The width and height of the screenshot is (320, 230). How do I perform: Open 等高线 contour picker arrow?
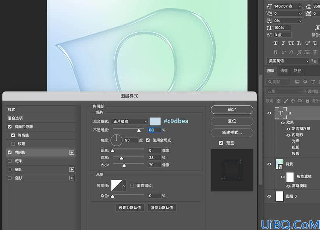point(124,186)
